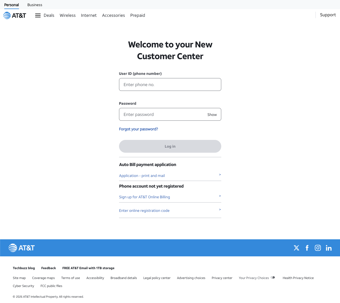The image size is (340, 303).
Task: Switch to the Business tab
Action: click(x=35, y=5)
